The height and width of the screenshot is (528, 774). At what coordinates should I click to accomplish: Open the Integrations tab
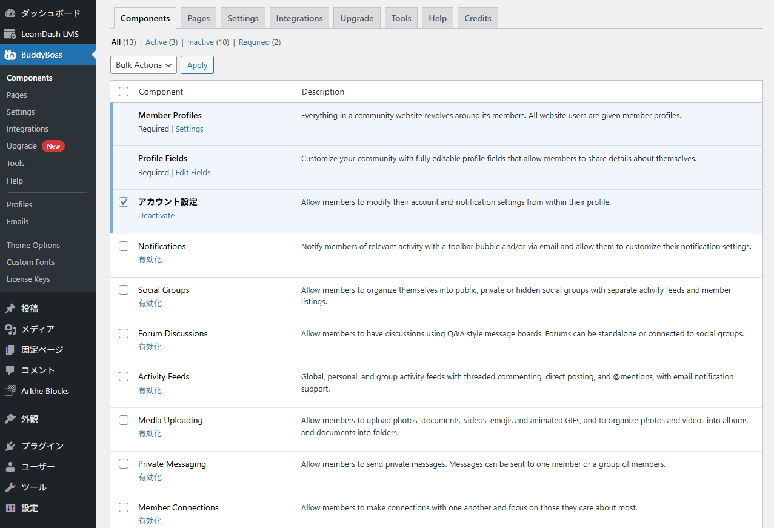click(x=299, y=18)
